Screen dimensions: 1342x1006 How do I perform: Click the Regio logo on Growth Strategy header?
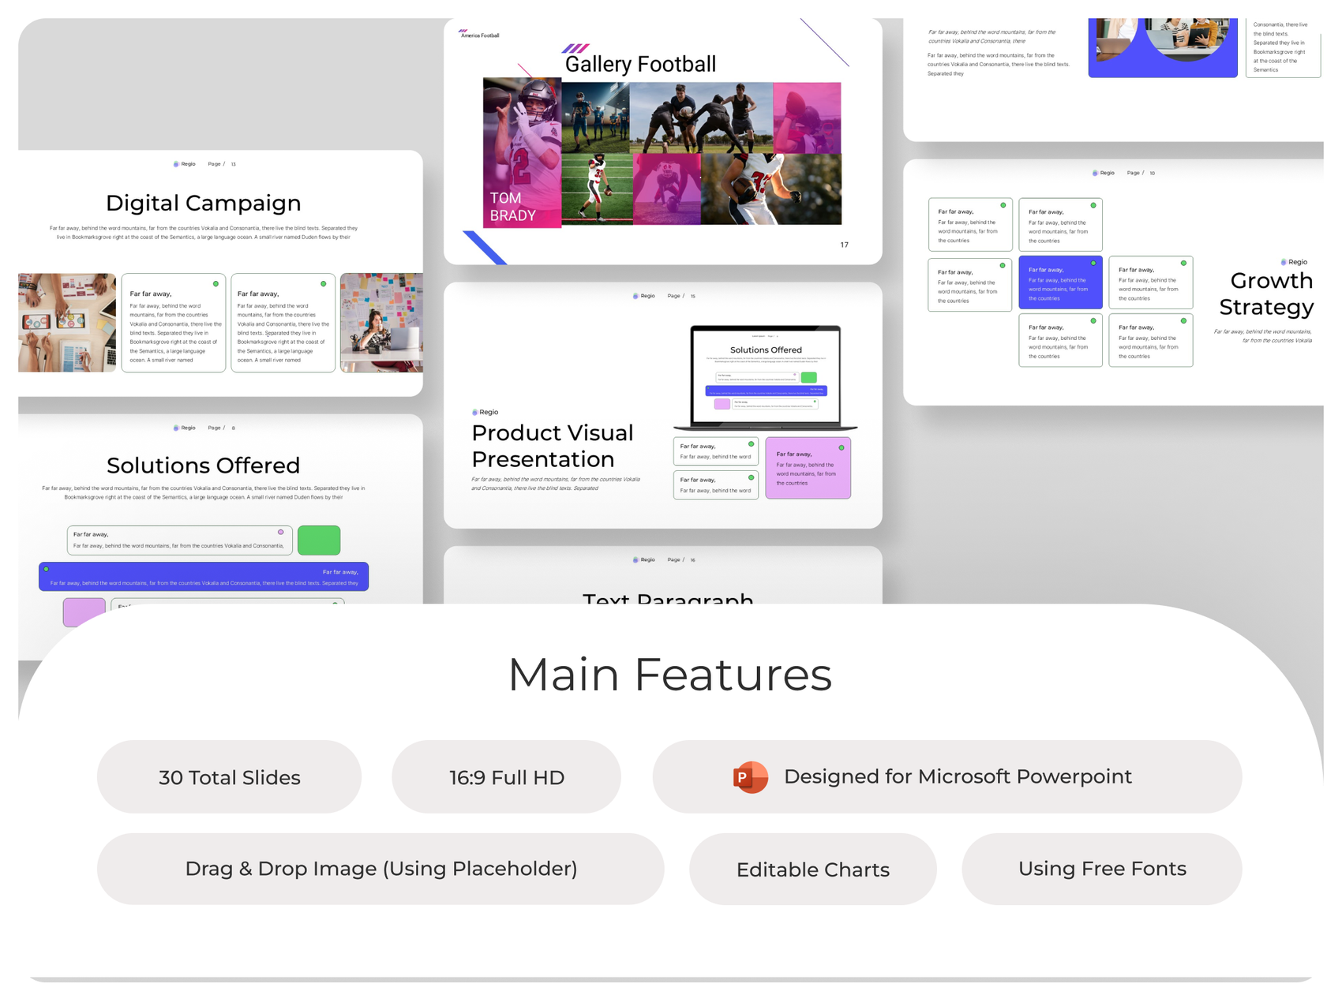[1103, 173]
